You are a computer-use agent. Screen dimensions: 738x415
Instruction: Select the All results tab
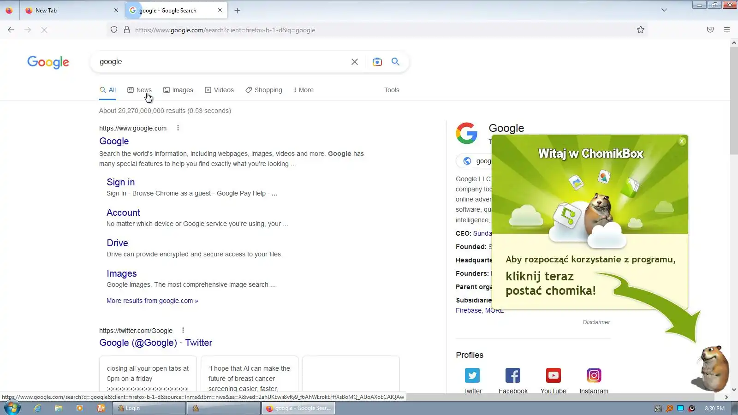pos(107,90)
